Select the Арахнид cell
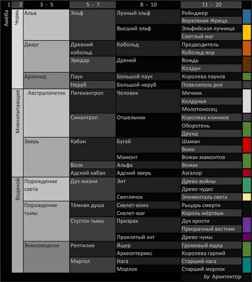This screenshot has height=282, width=252. pyautogui.click(x=46, y=81)
